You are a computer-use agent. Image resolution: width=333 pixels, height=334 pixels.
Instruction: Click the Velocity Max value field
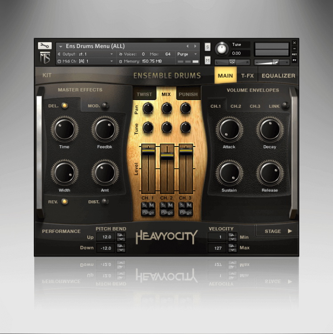point(217,248)
